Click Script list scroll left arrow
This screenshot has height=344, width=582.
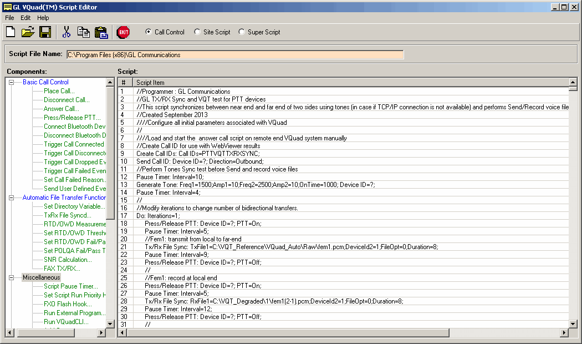pos(122,332)
